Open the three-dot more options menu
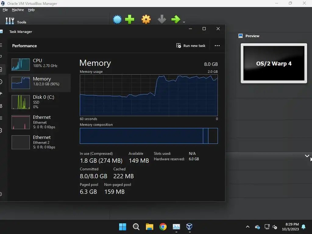Viewport: 312px width, 234px height. coord(217,46)
